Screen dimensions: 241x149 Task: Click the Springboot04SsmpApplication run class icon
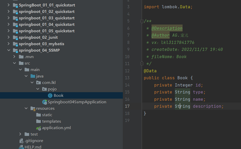44,102
